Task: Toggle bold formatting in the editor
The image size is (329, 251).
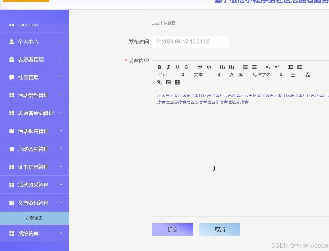Action: point(159,67)
